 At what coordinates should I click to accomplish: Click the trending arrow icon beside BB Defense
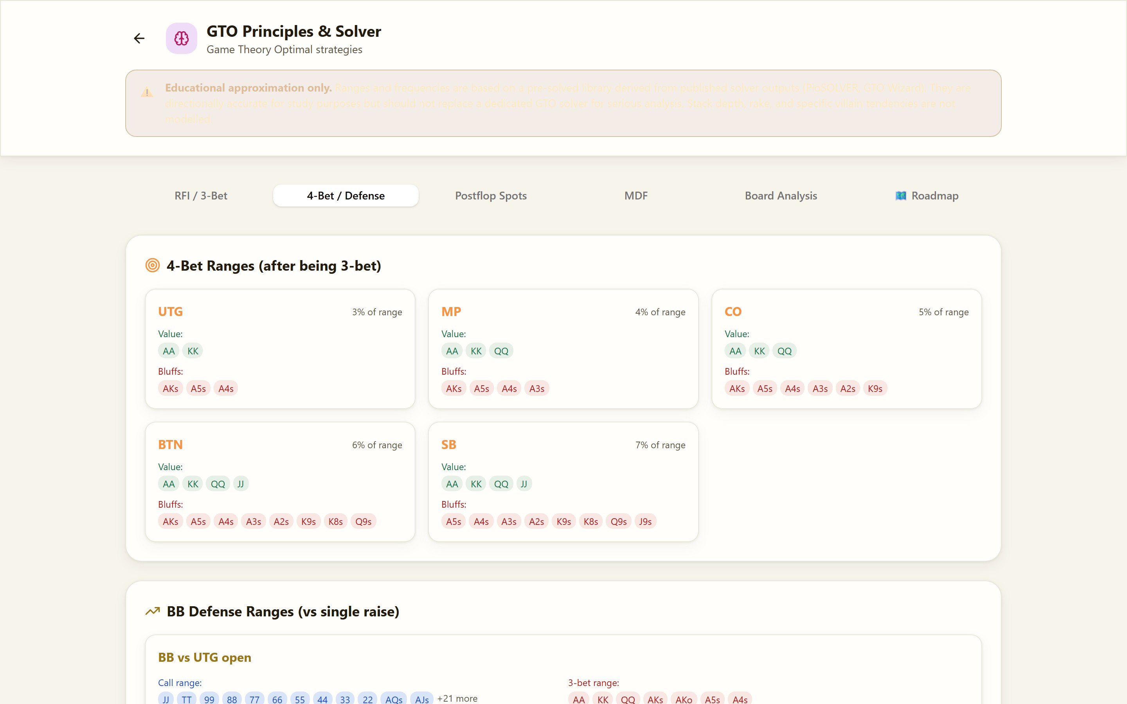[x=152, y=611]
